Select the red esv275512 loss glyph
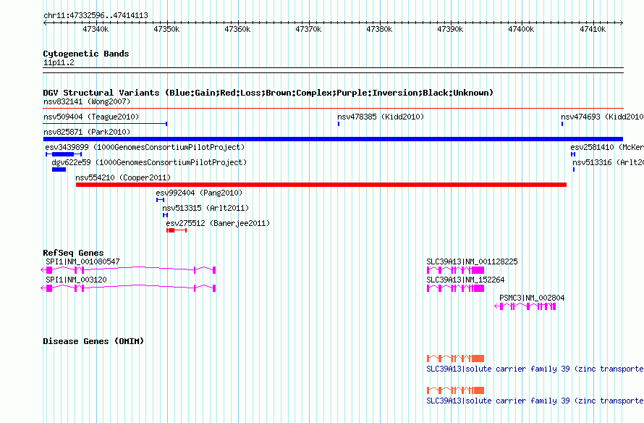This screenshot has width=644, height=423. pos(177,230)
